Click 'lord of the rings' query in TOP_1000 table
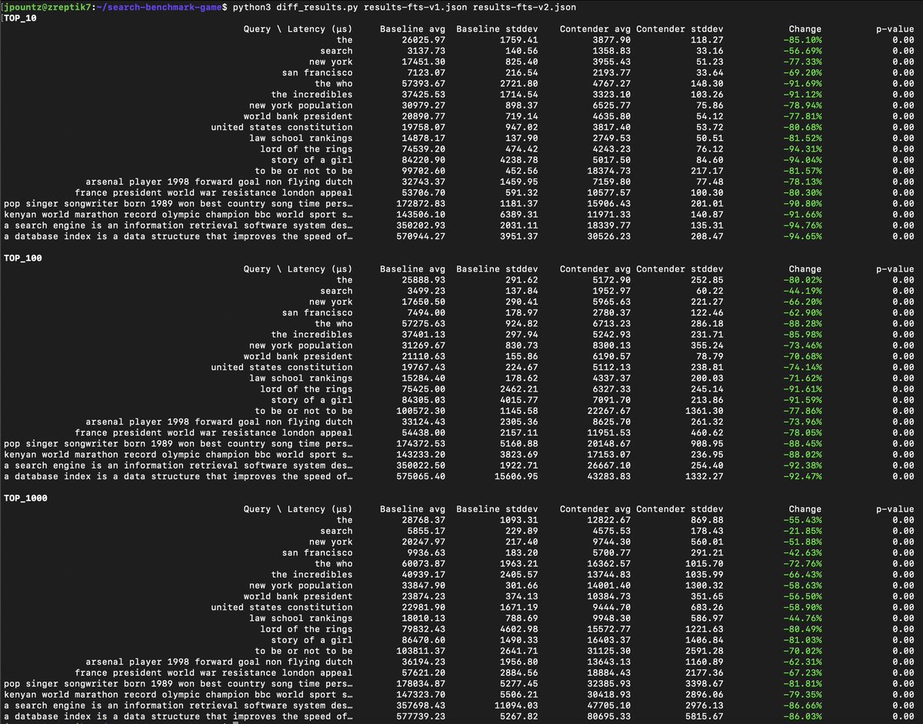 (x=306, y=629)
